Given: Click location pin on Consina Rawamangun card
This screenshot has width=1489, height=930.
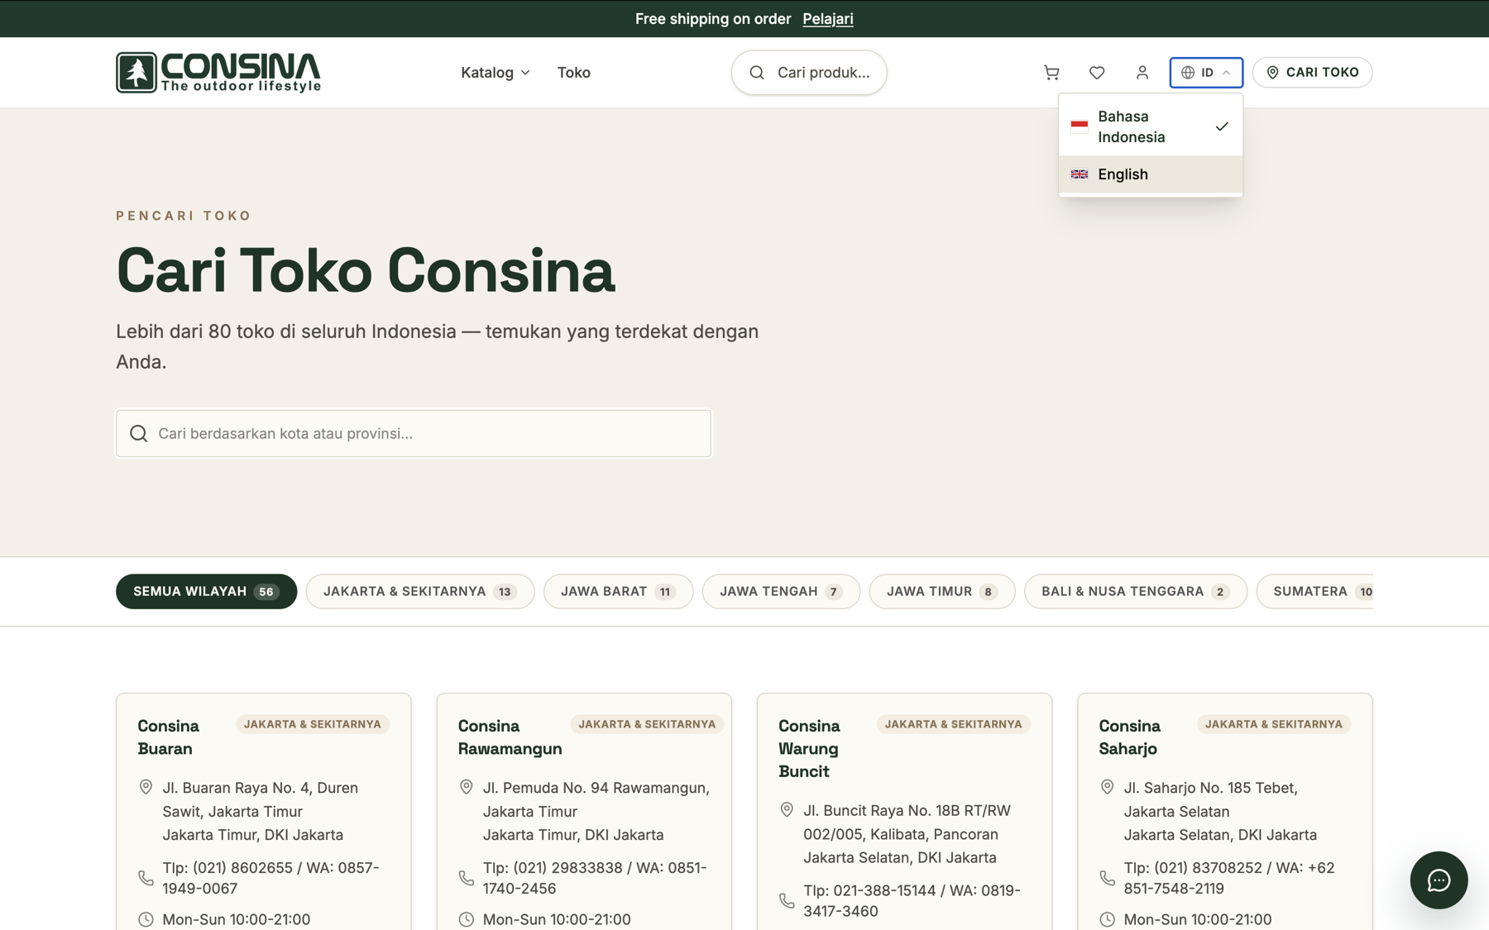Looking at the screenshot, I should coord(467,787).
